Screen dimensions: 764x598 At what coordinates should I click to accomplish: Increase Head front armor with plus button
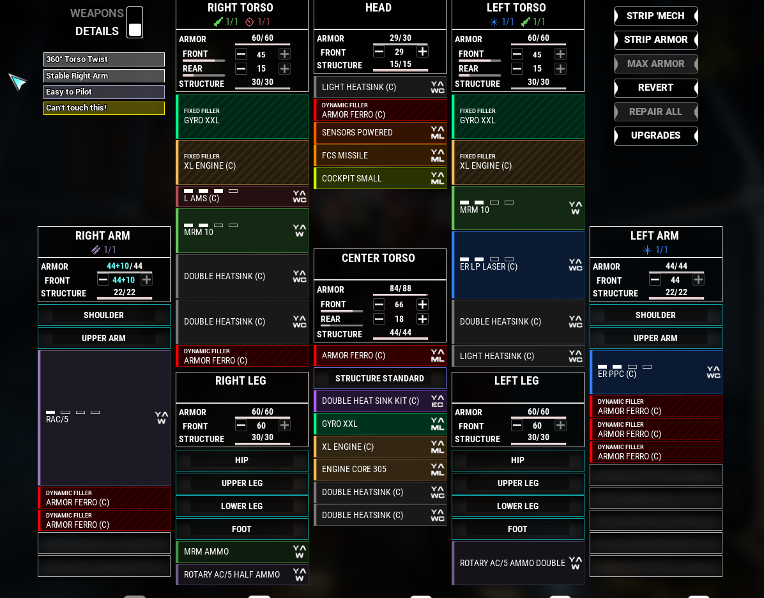(422, 51)
